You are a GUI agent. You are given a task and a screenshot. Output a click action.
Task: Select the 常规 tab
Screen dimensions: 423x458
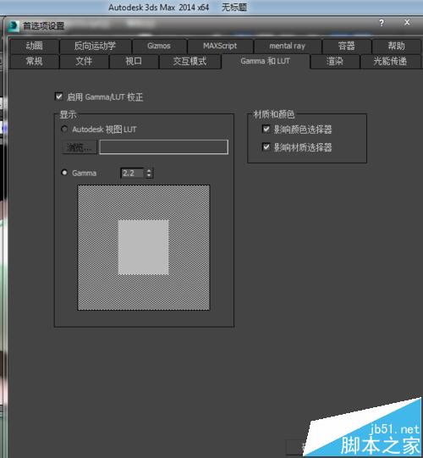click(34, 61)
